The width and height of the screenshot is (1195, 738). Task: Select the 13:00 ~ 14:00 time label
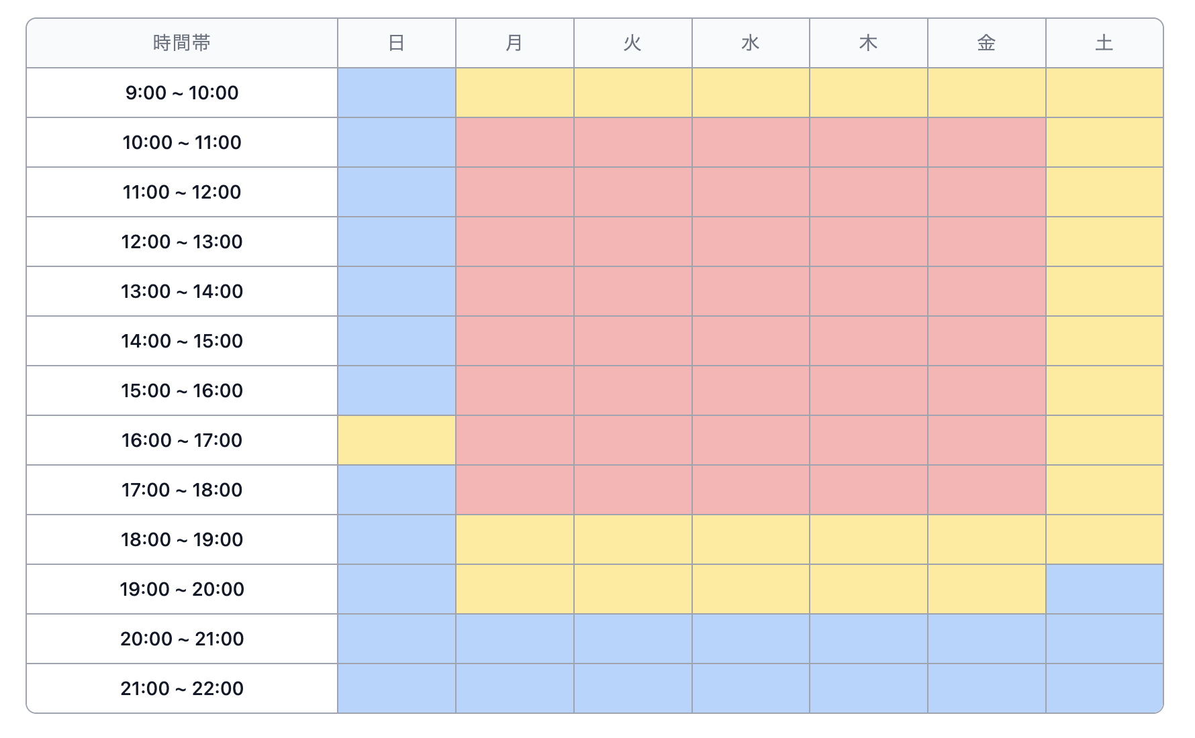tap(182, 291)
